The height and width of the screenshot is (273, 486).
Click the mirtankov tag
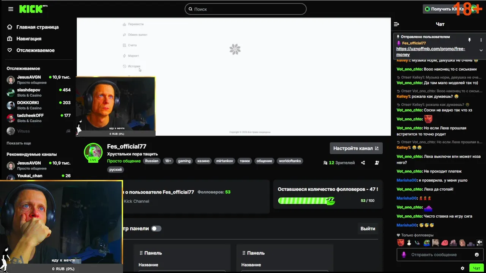tap(224, 161)
